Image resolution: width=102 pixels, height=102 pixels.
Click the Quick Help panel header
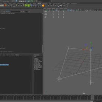tap(36, 55)
